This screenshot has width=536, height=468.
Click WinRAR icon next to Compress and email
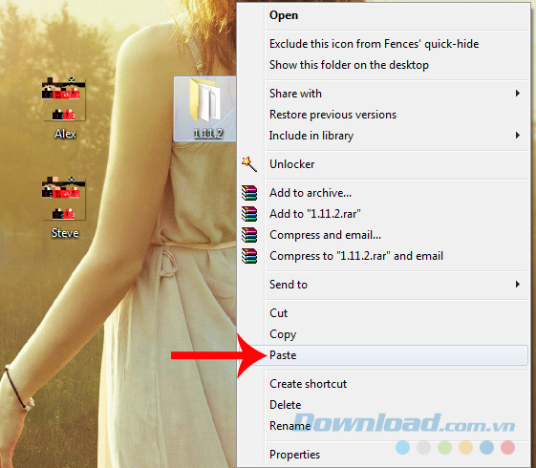249,235
